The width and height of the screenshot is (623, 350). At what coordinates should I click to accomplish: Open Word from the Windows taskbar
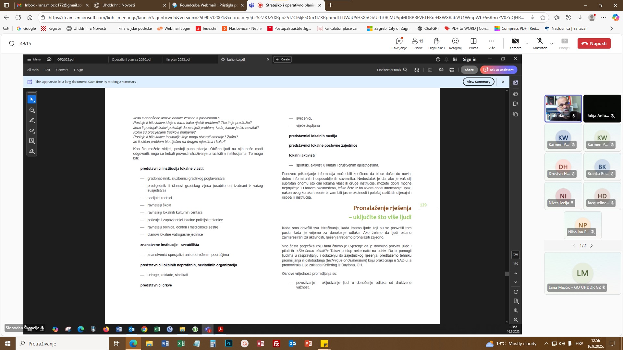tap(165, 344)
